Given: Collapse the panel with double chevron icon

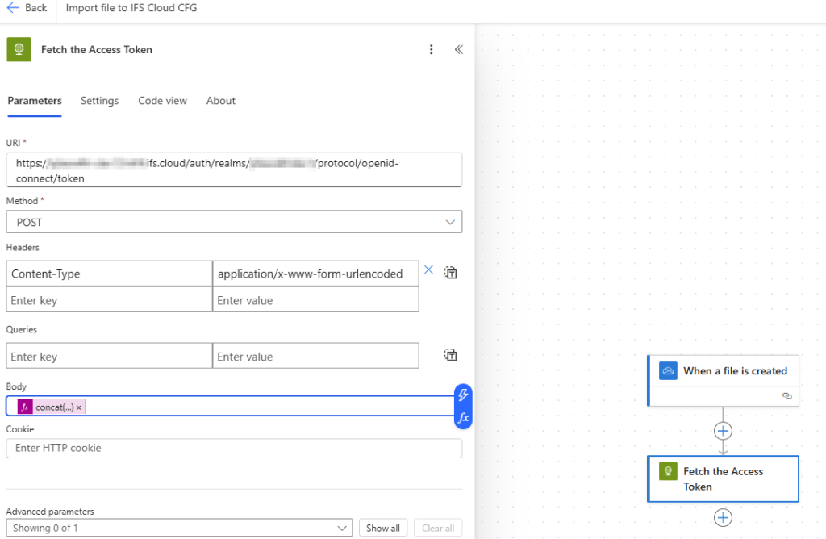Looking at the screenshot, I should (x=458, y=50).
